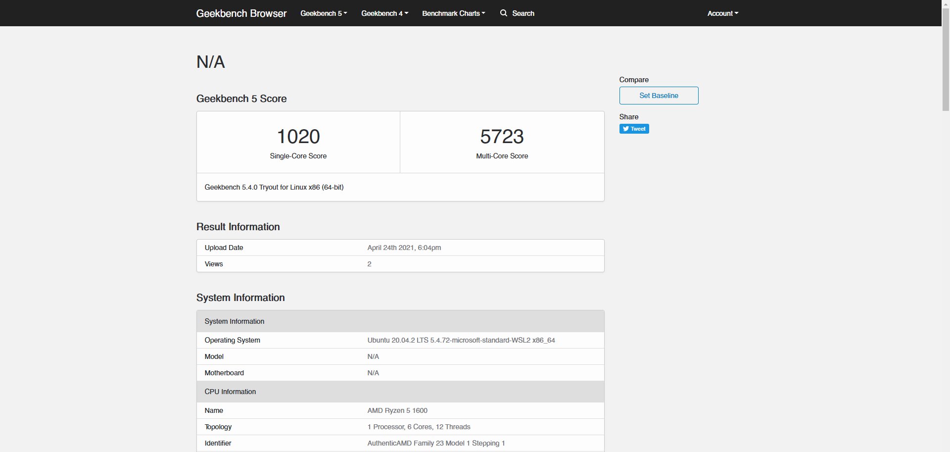Click the 5723 multi-core score value
Screen dimensions: 950x452
point(502,136)
